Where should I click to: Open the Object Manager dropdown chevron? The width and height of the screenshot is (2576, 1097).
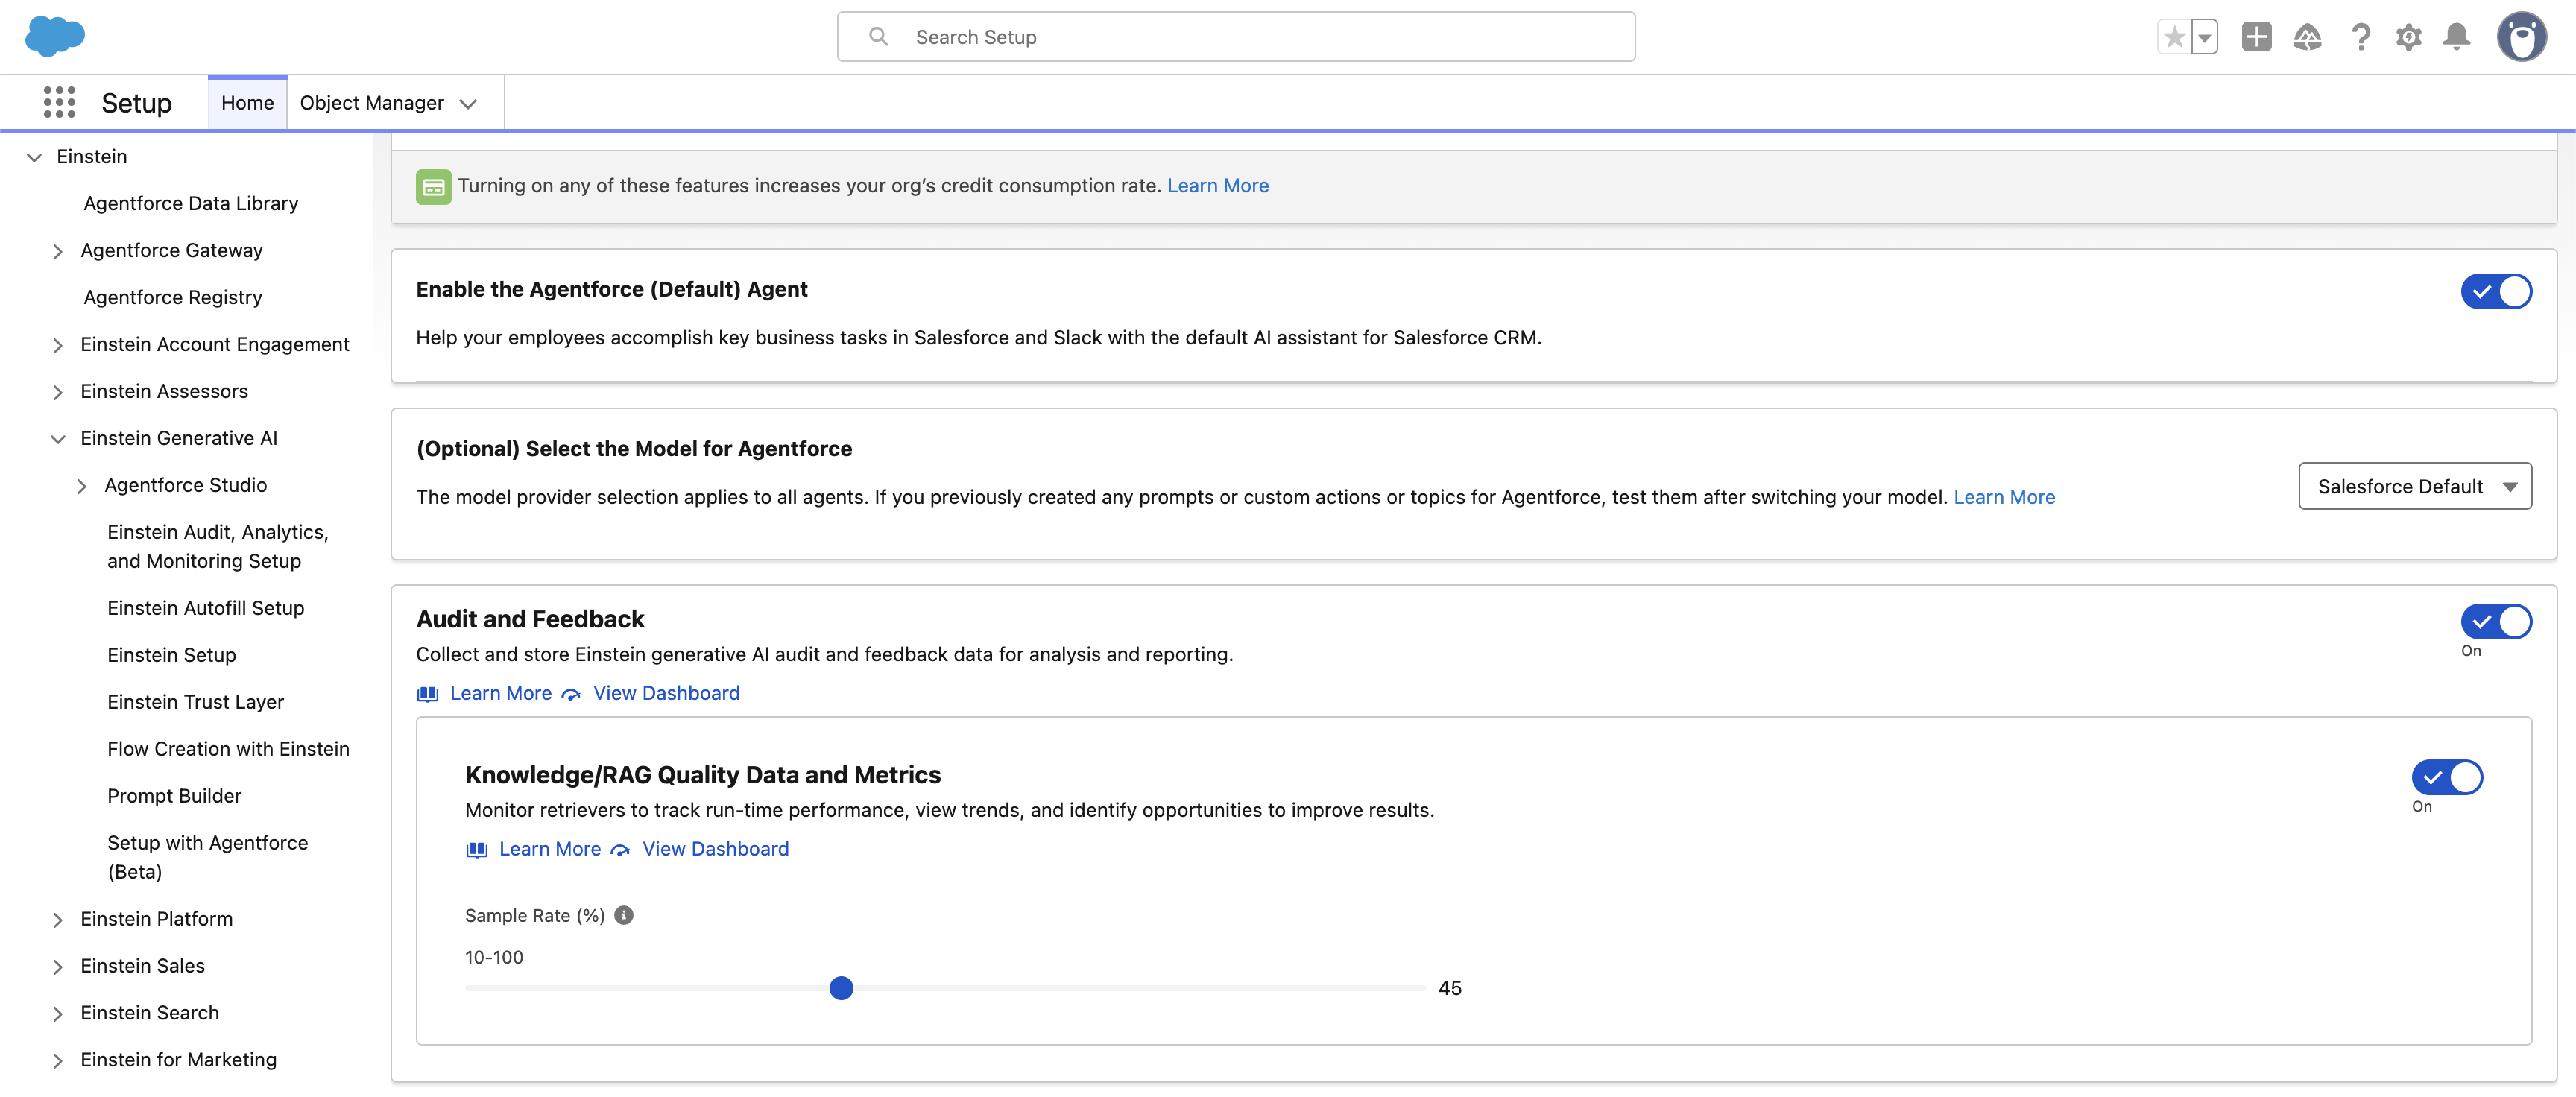(x=468, y=103)
